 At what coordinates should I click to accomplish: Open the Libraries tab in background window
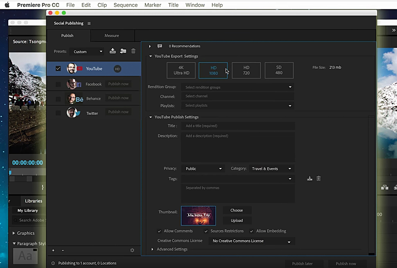point(34,201)
